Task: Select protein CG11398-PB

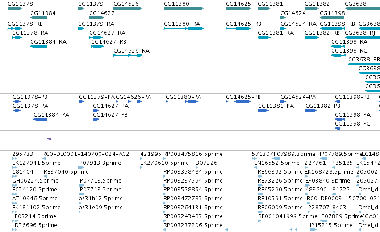Action: click(352, 97)
